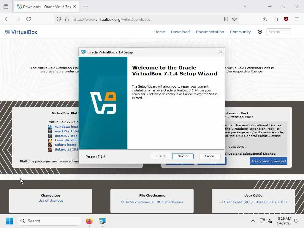Open the extensions puzzle icon
This screenshot has width=304, height=228.
click(x=275, y=19)
